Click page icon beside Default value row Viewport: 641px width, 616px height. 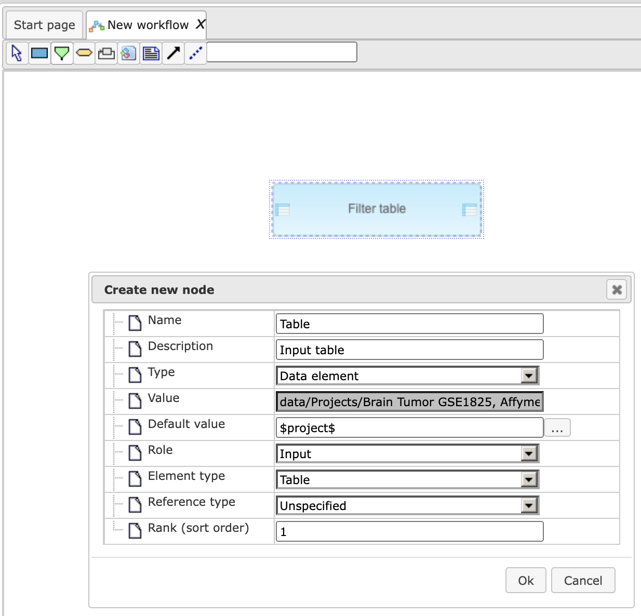click(x=135, y=427)
